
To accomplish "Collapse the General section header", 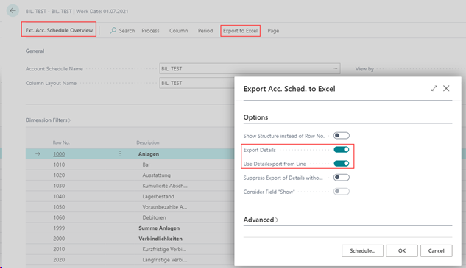I will [35, 51].
